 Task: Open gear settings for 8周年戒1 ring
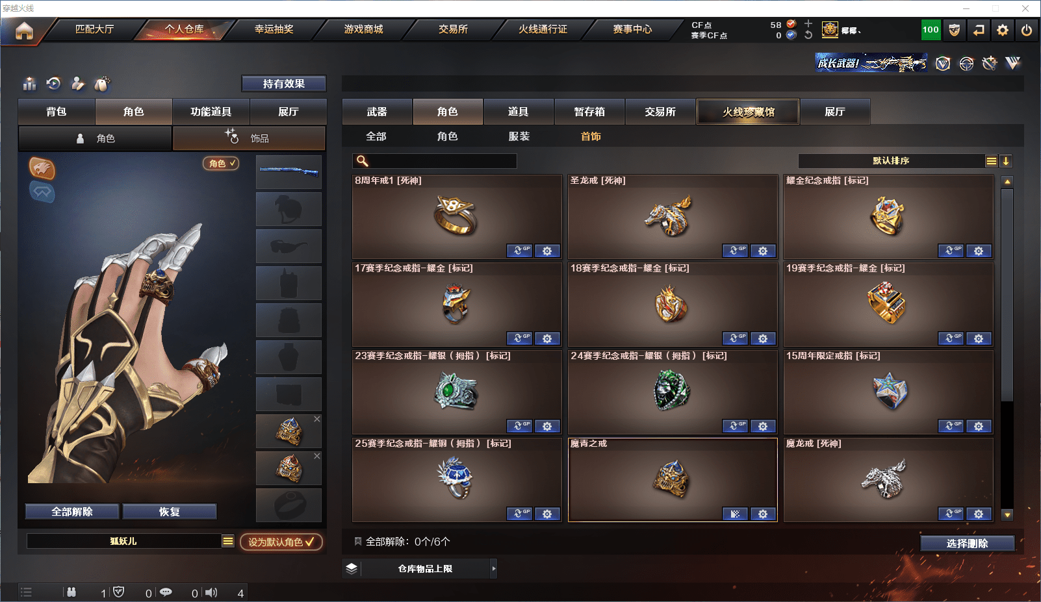(x=547, y=251)
